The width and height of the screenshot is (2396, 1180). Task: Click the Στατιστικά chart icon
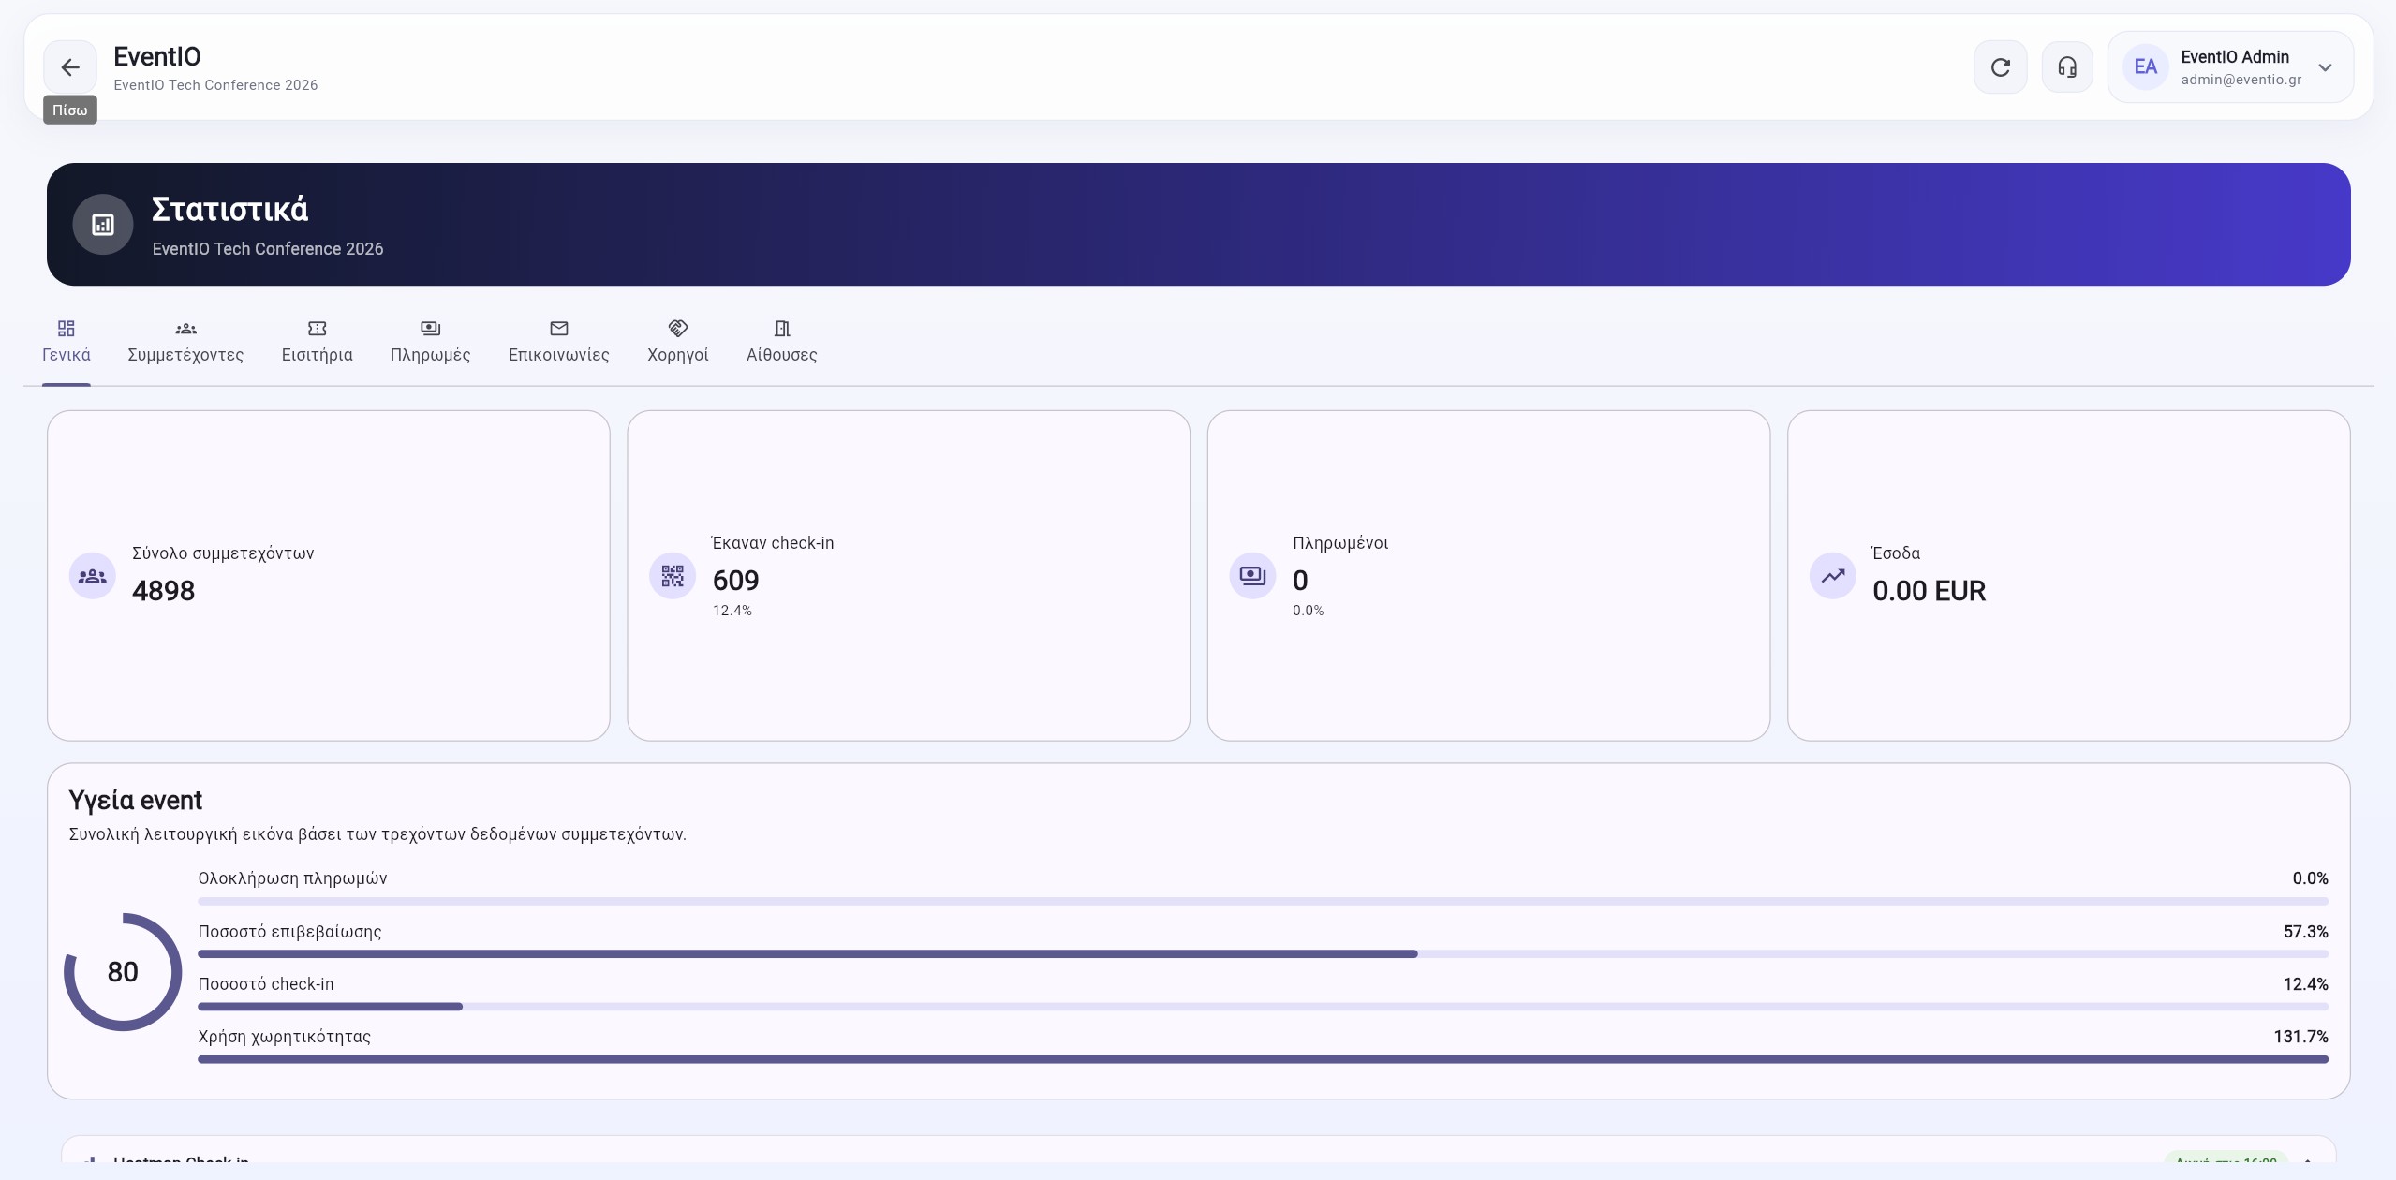[103, 225]
